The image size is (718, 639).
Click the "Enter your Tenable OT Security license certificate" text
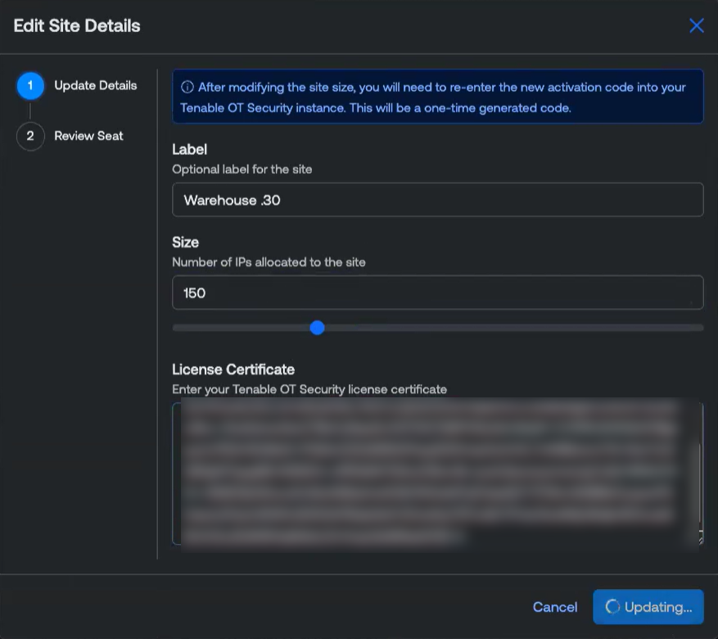point(309,389)
